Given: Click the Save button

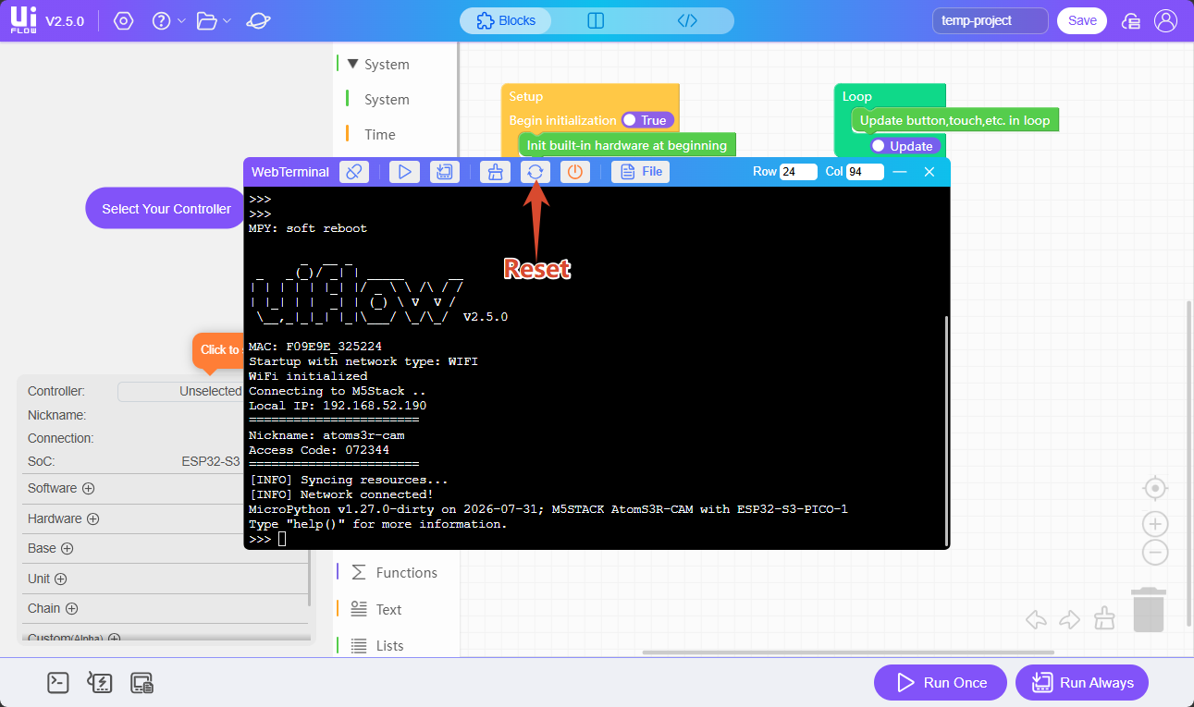Looking at the screenshot, I should tap(1082, 20).
